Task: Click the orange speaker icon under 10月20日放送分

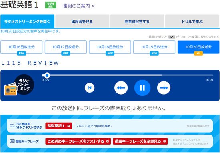Action: pyautogui.click(x=198, y=53)
